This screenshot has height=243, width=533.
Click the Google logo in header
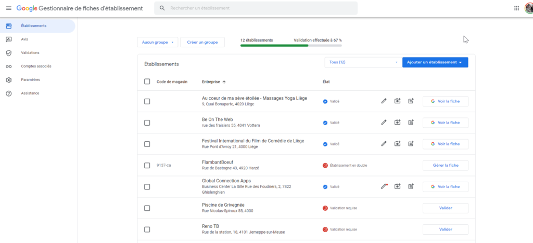(x=27, y=8)
